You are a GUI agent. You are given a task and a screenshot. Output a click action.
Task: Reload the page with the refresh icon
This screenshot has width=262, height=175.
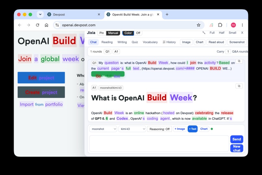pos(38,25)
